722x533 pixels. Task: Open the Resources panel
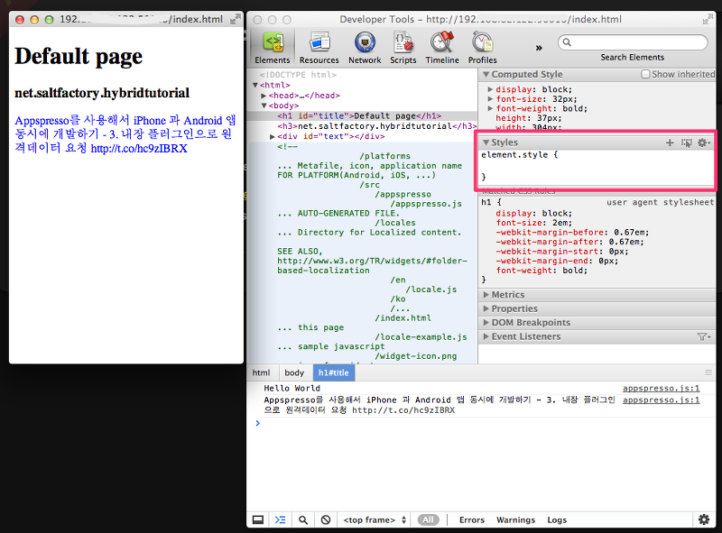319,48
